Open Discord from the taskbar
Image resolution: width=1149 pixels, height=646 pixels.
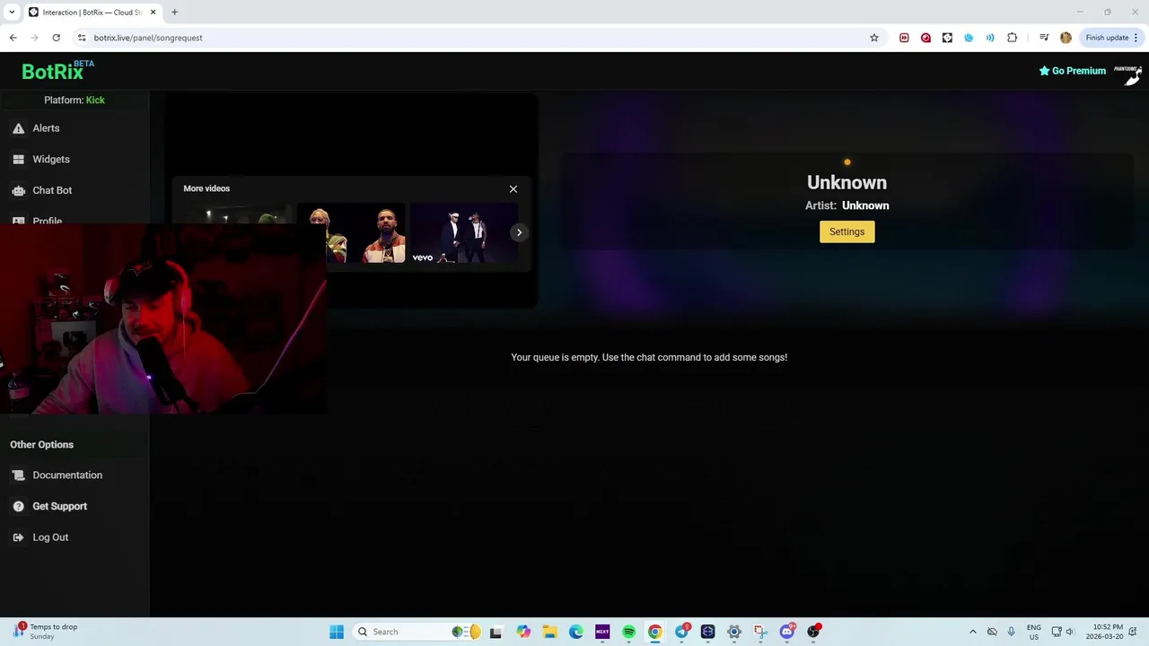787,632
